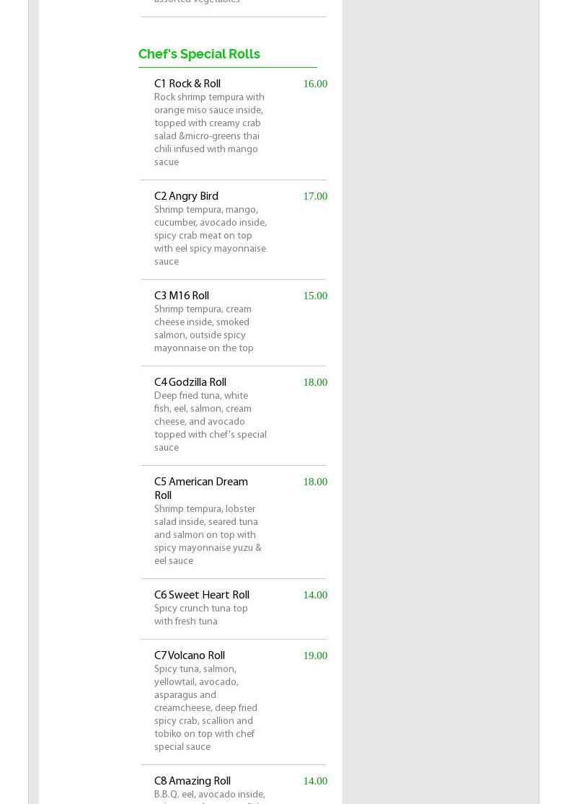Click the 17.00 price for Angry Bird
Viewport: 566px width, 804px height.
315,196
